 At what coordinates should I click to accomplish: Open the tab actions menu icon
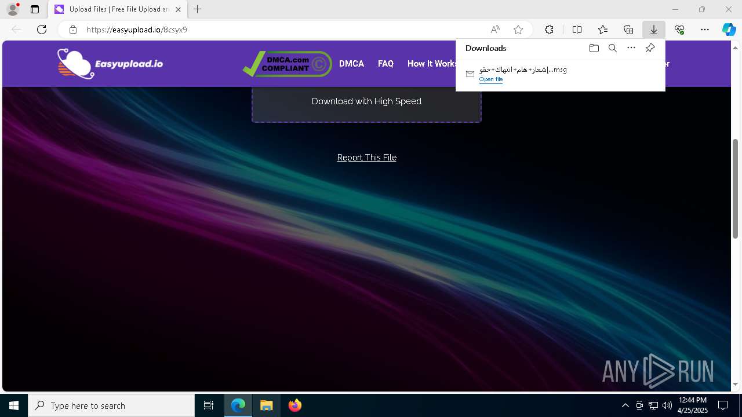coord(35,9)
